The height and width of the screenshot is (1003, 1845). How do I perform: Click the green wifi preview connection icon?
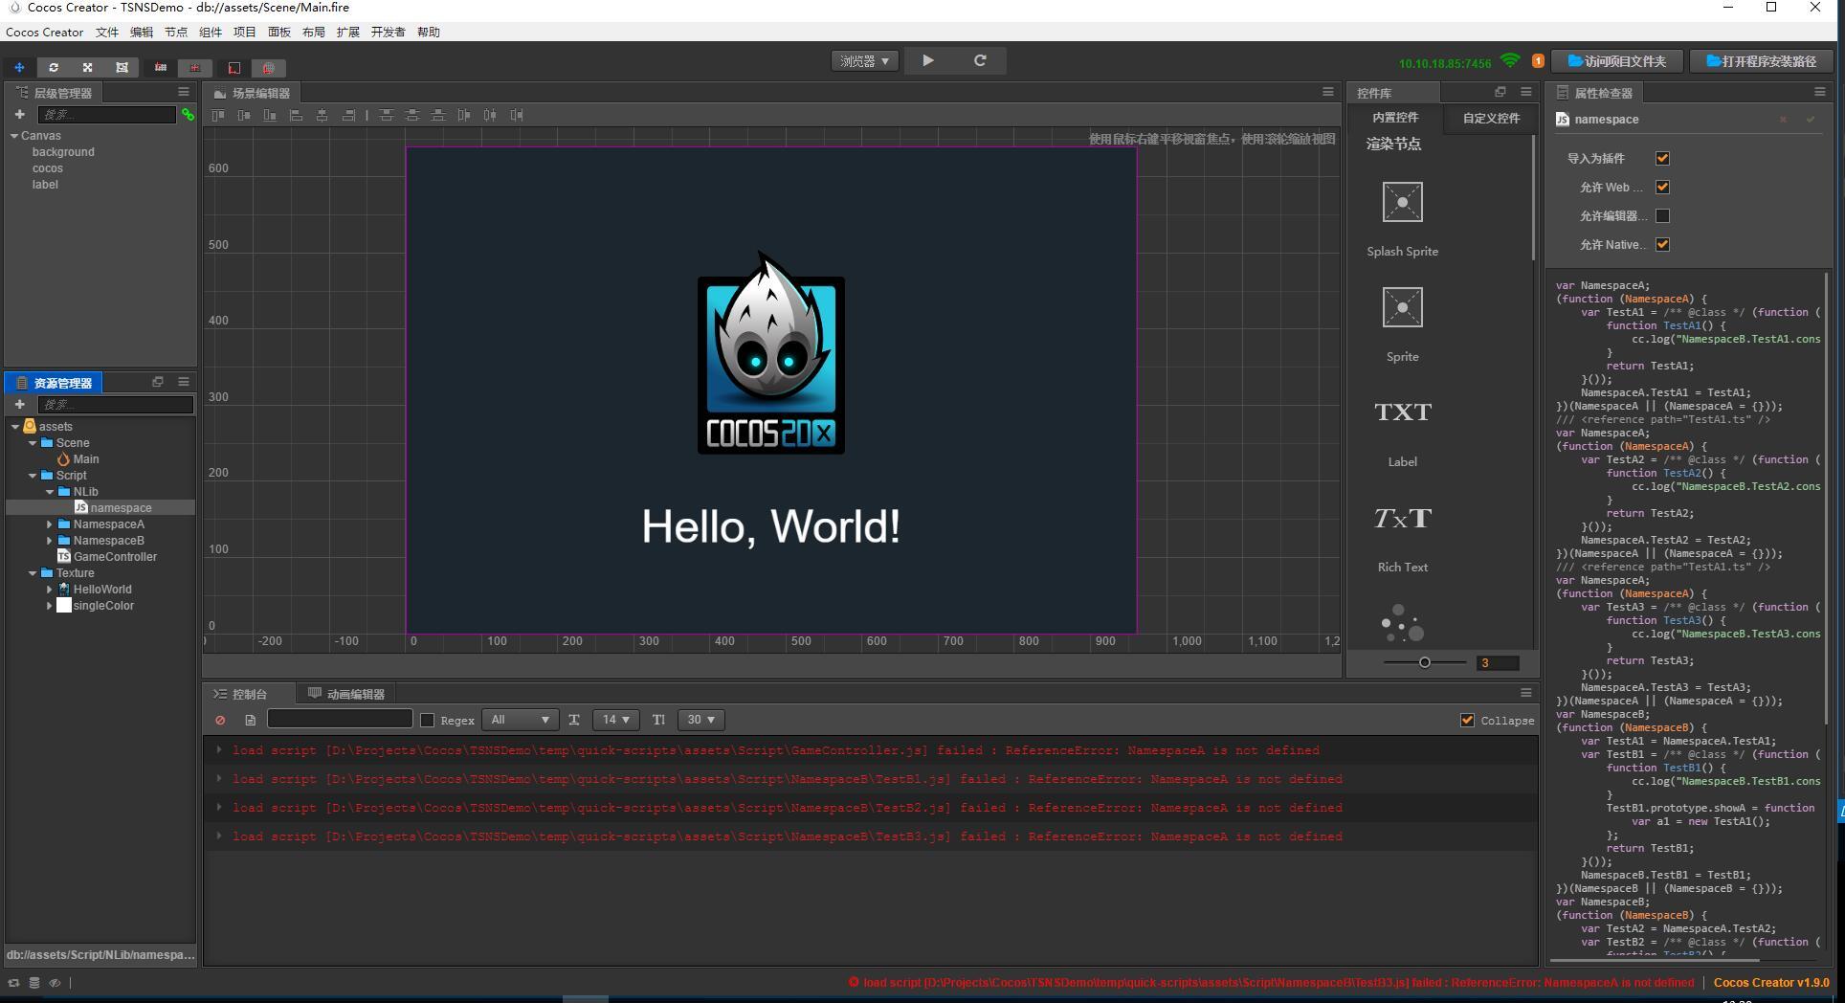pyautogui.click(x=1510, y=60)
